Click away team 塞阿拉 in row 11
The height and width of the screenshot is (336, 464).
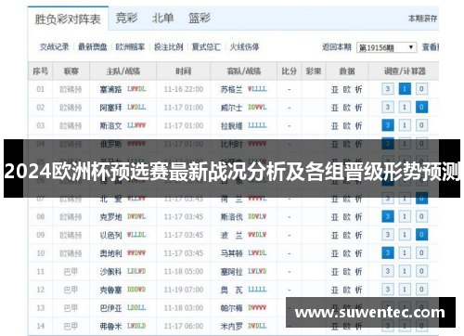tap(231, 272)
